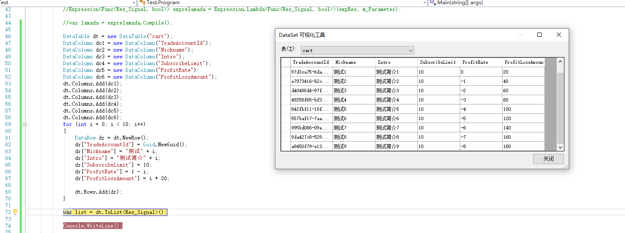Image resolution: width=625 pixels, height=233 pixels.
Task: Select the Nickname cell 测试4
Action: [354, 100]
